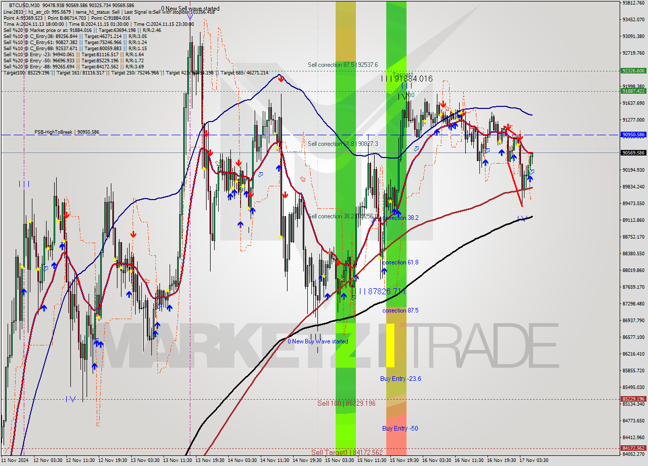Screen dimensions: 648x466
Task: Select the 'Buy Entry -23.6' label
Action: [400, 379]
